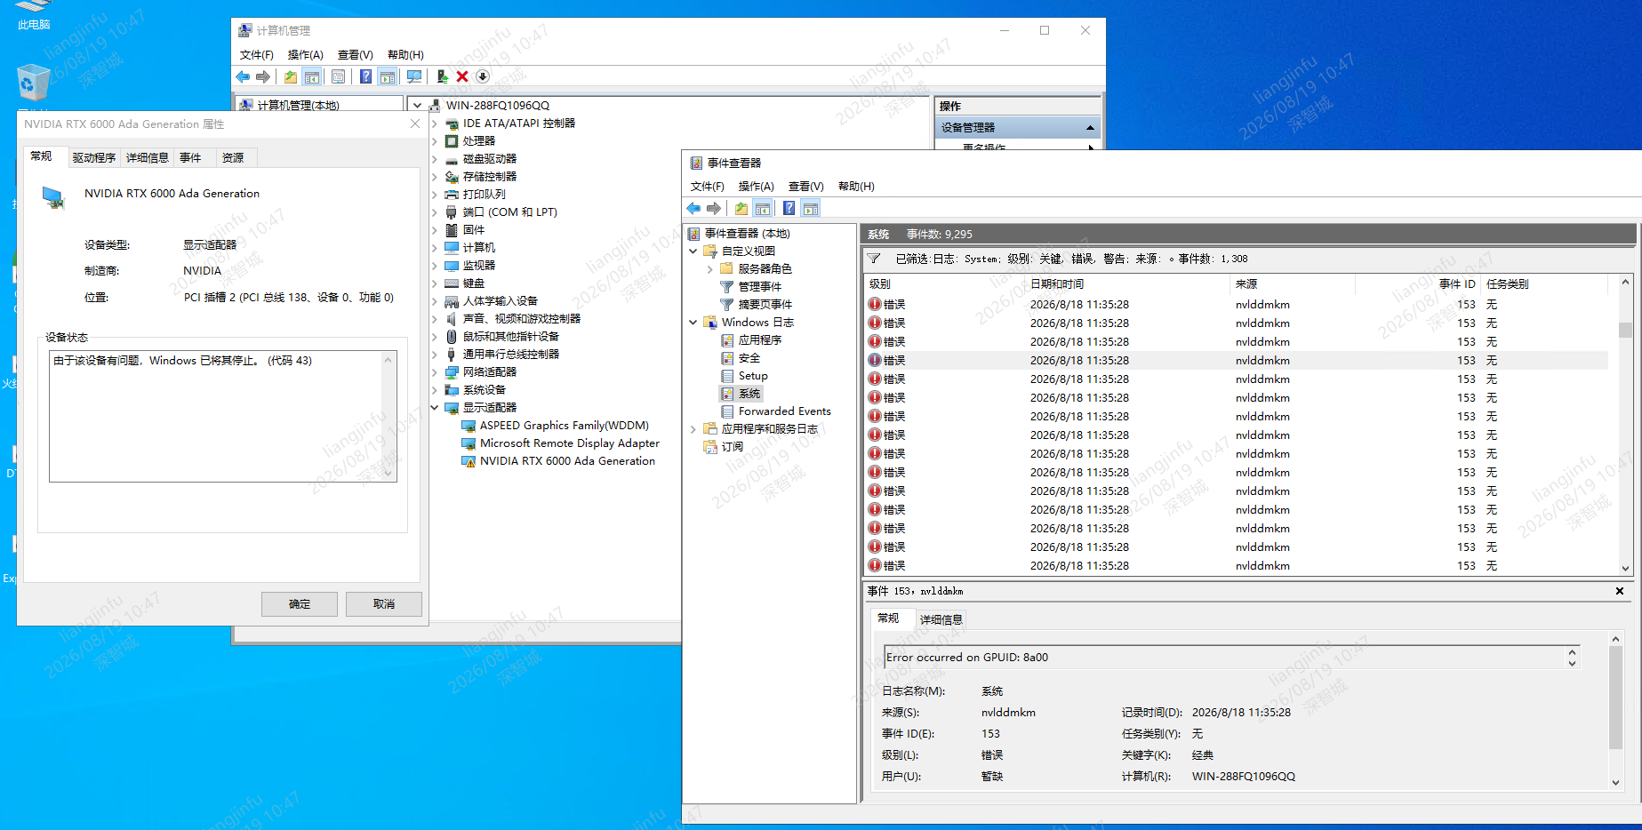Viewport: 1642px width, 830px height.
Task: Click the Disable Device down-arrow icon
Action: click(x=483, y=77)
